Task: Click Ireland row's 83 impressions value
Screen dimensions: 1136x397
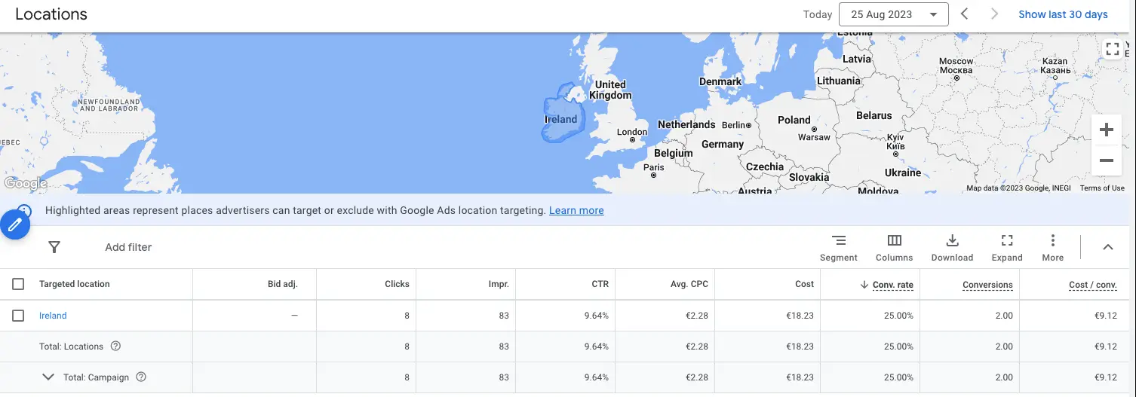Action: click(504, 316)
